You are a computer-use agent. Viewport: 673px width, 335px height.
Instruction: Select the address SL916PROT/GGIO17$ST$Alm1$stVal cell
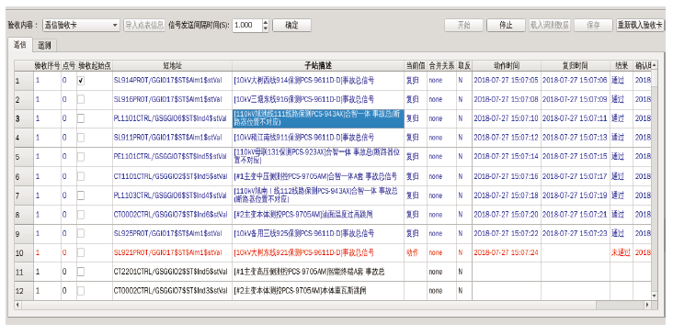click(172, 99)
